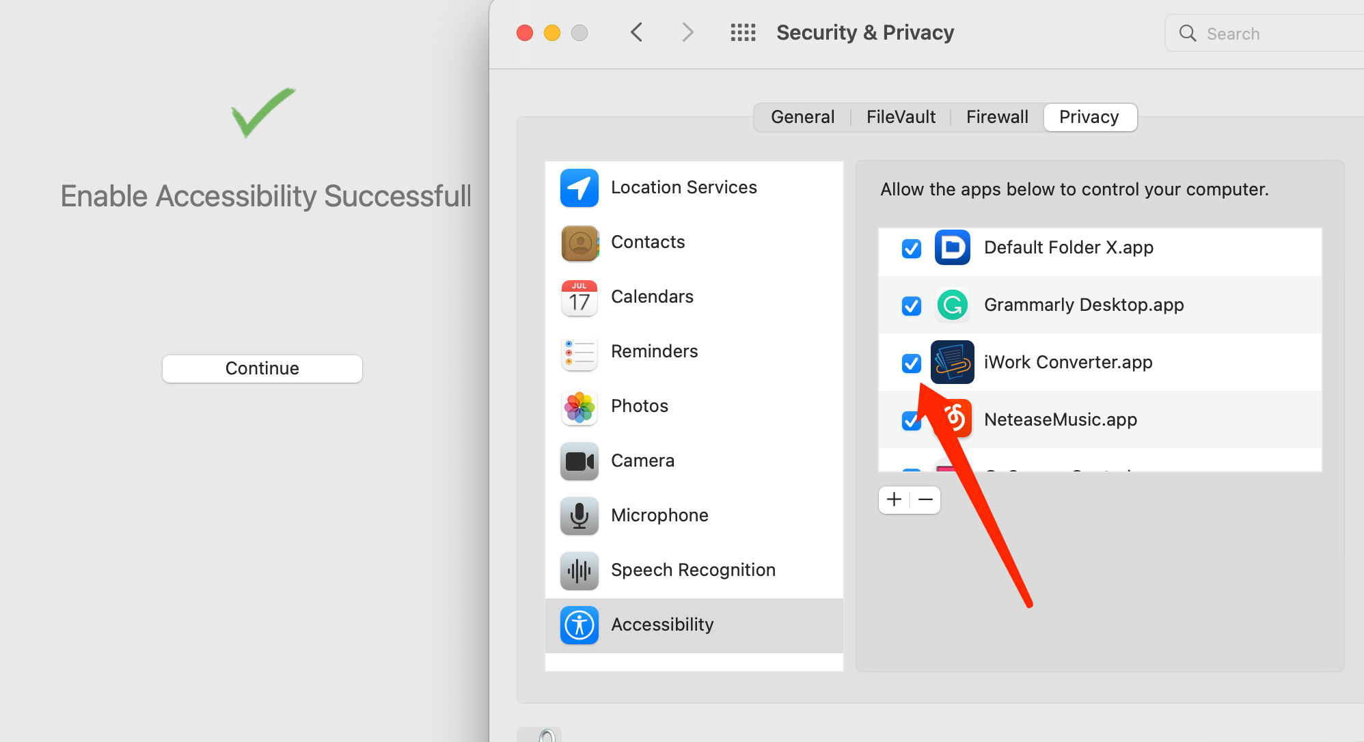
Task: Click the Location Services icon
Action: click(579, 187)
